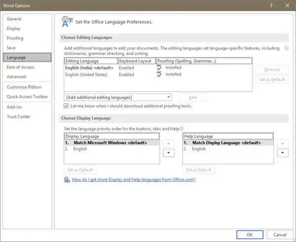Viewport: 296px width, 242px height.
Task: Click the Office Language Preferences header icon
Action: [x=67, y=21]
